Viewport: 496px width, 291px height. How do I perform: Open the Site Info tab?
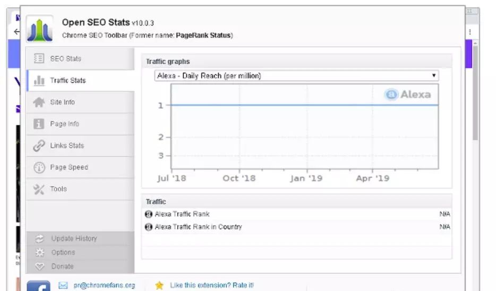[63, 102]
